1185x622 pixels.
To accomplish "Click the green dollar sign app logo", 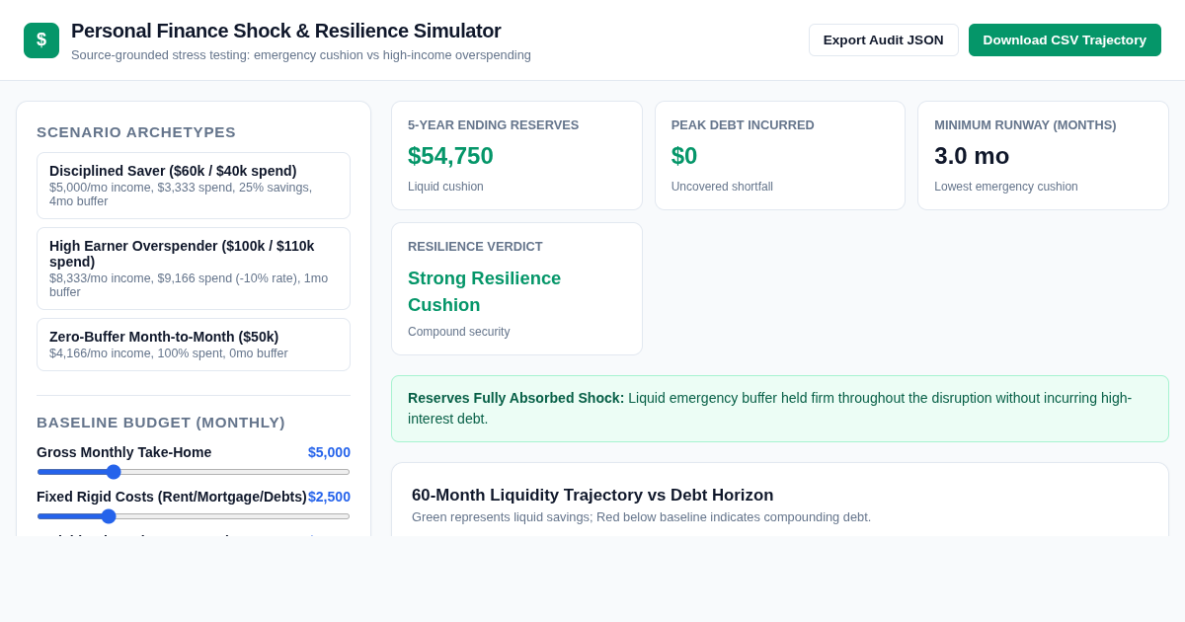I will [41, 40].
